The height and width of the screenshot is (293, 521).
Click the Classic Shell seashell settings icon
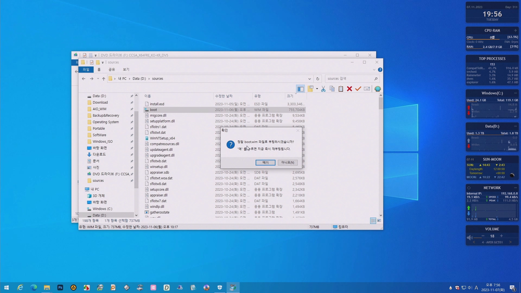pyautogui.click(x=377, y=89)
